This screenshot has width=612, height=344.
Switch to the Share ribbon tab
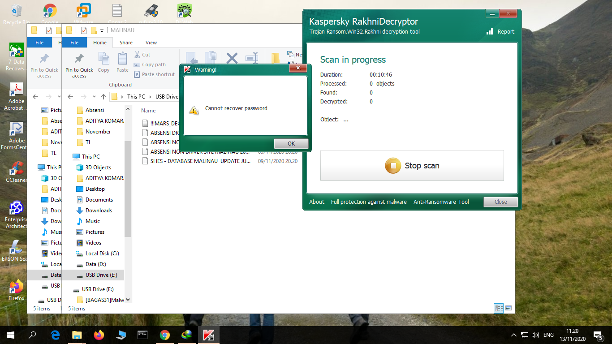tap(126, 43)
